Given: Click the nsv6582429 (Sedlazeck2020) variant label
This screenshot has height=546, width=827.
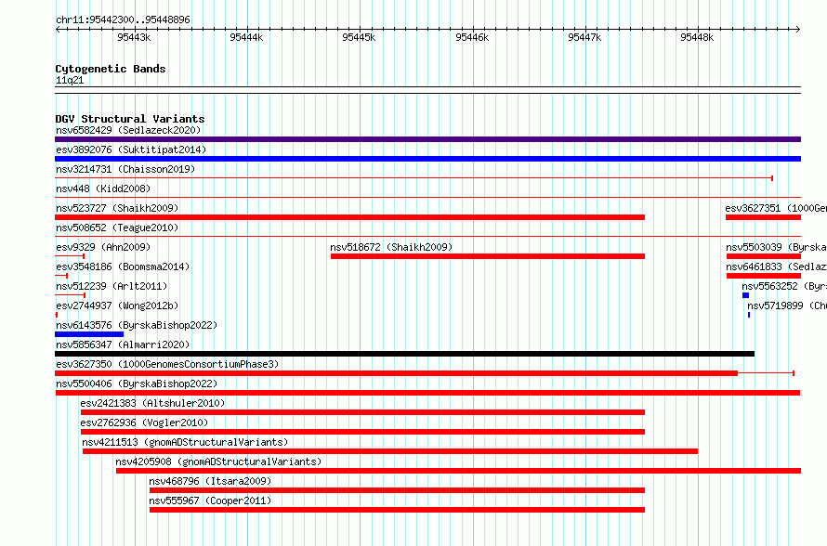Looking at the screenshot, I should 128,130.
